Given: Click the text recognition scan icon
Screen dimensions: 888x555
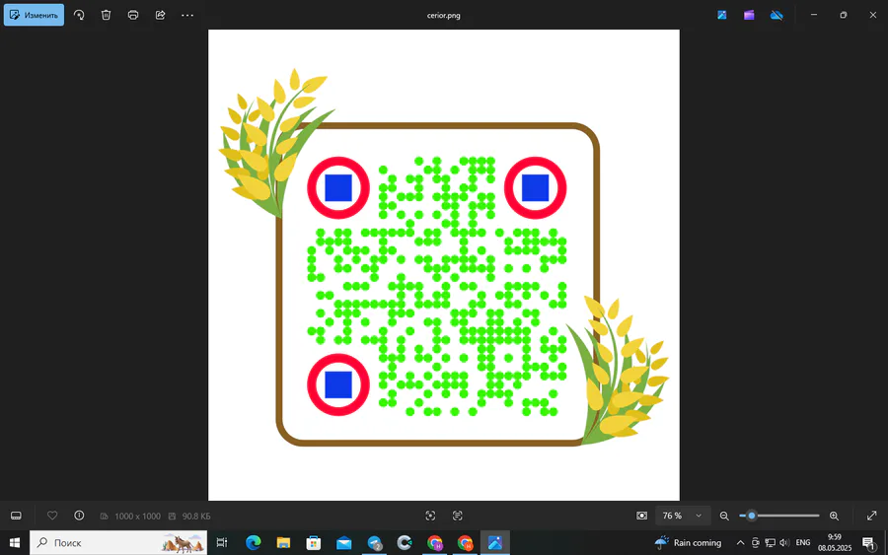Looking at the screenshot, I should pyautogui.click(x=458, y=516).
